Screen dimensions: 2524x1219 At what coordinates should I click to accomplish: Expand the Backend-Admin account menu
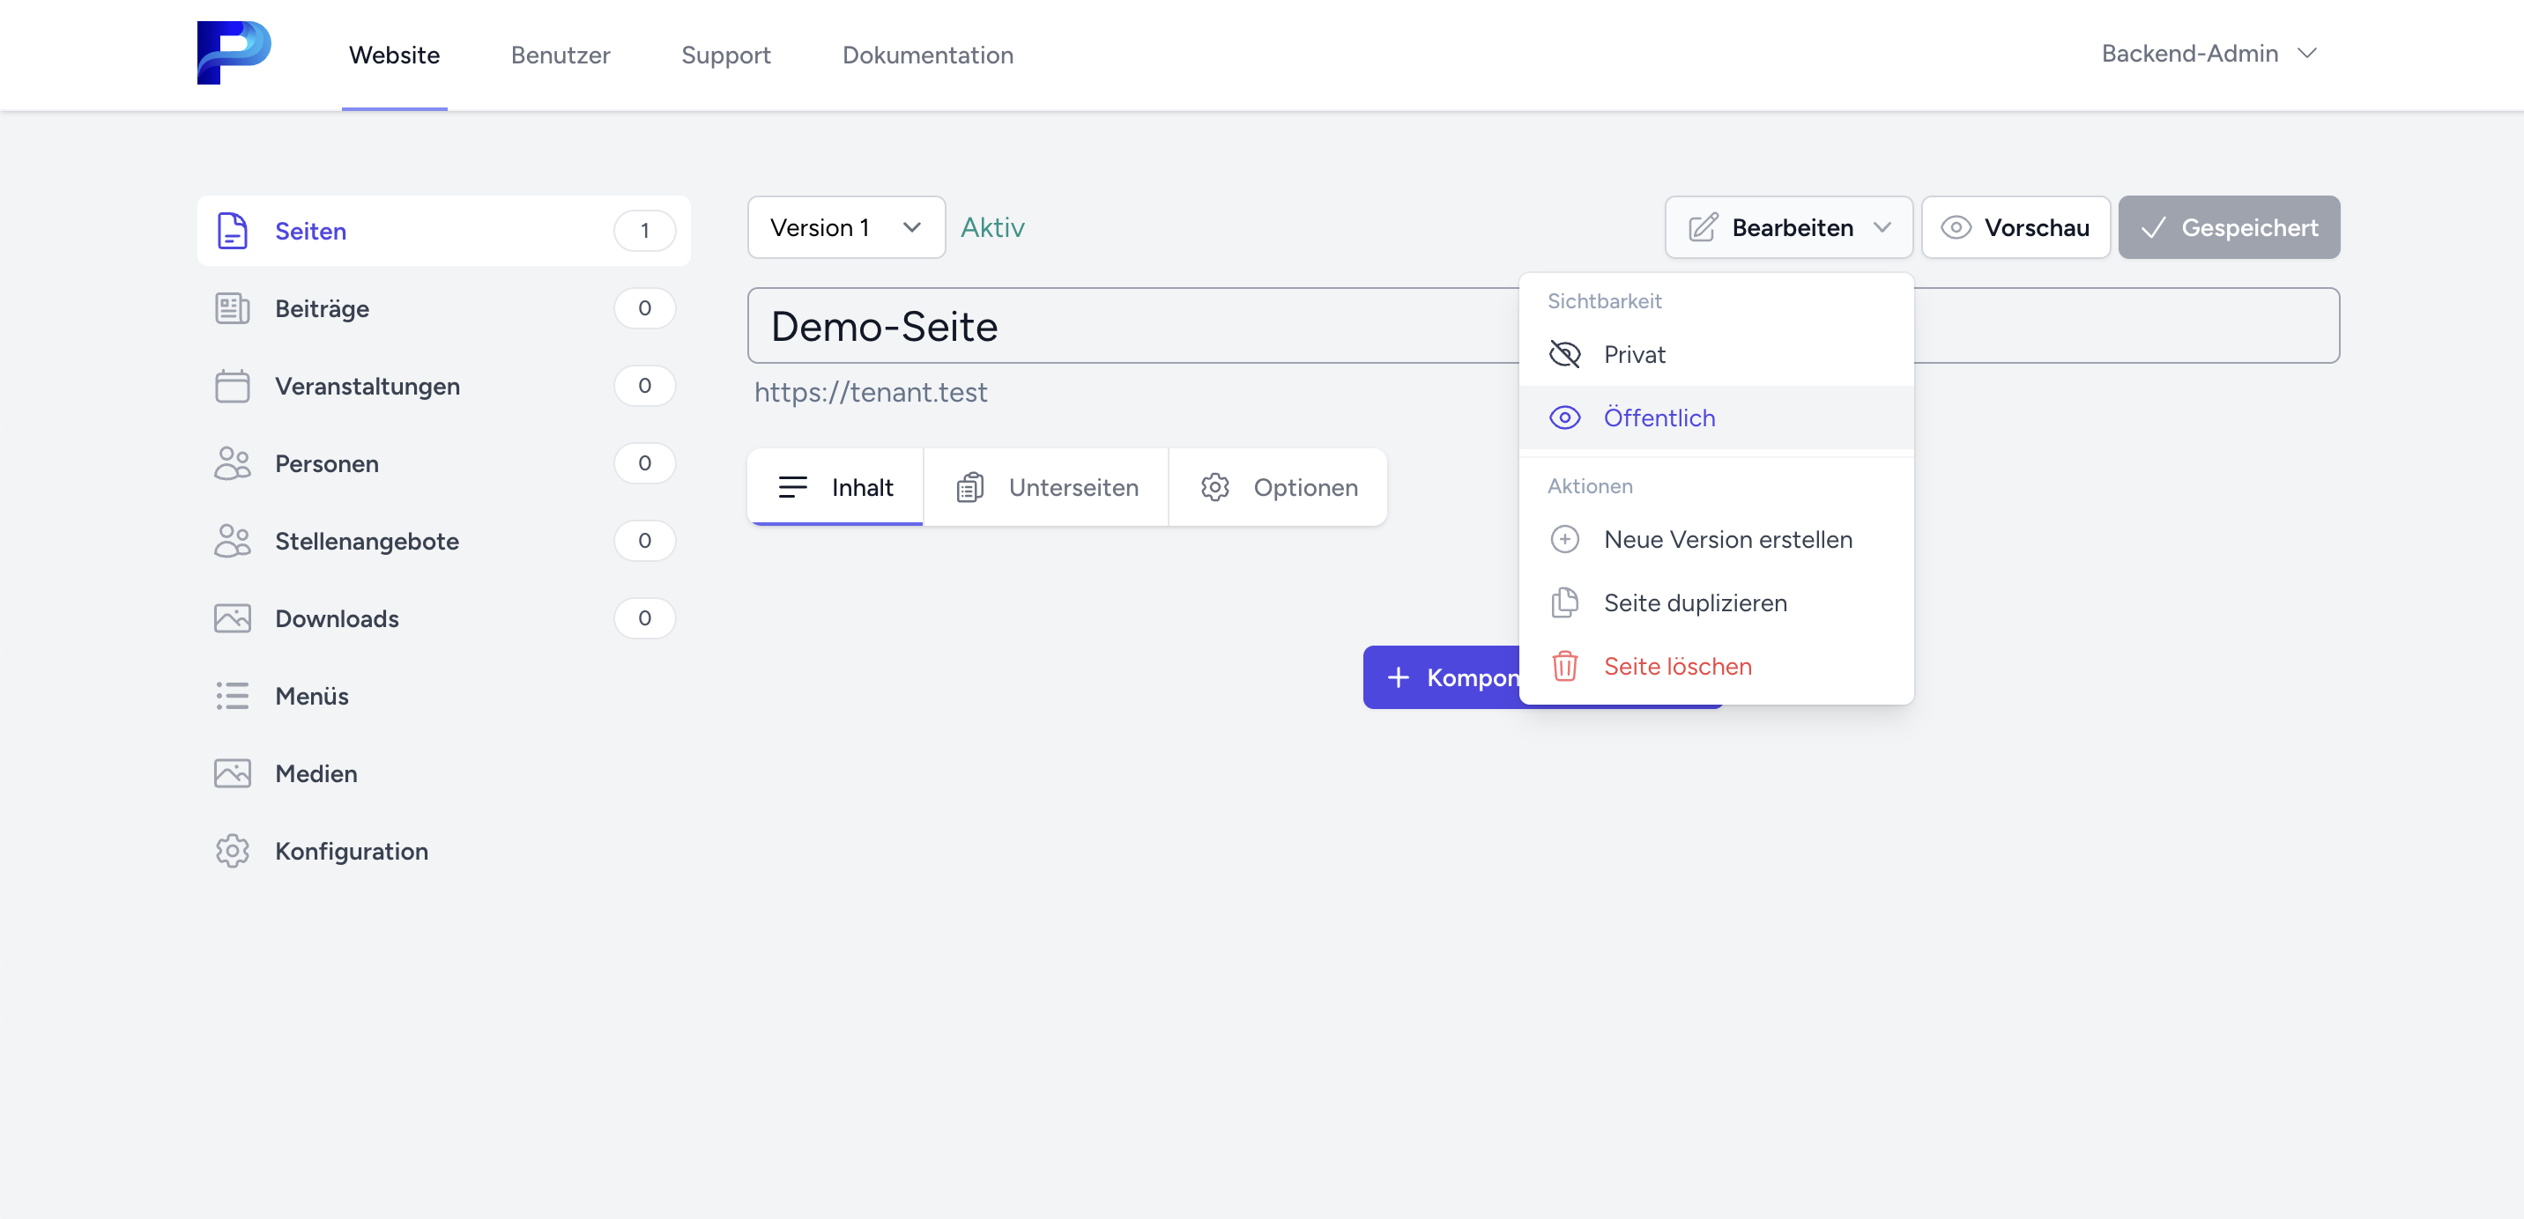pyautogui.click(x=2208, y=54)
